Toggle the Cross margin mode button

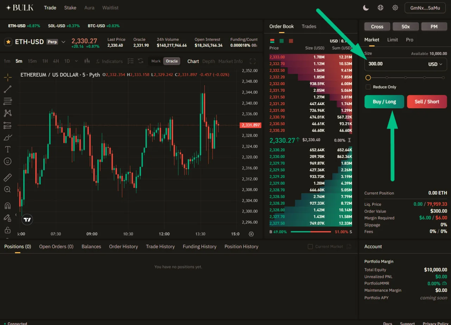[377, 27]
